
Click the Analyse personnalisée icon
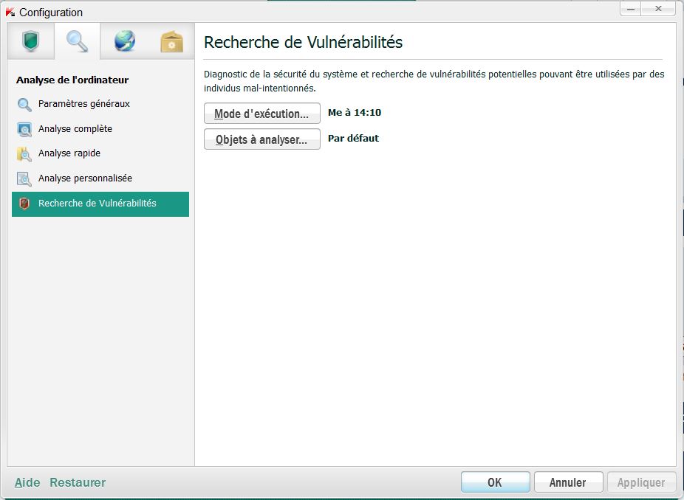pyautogui.click(x=24, y=179)
